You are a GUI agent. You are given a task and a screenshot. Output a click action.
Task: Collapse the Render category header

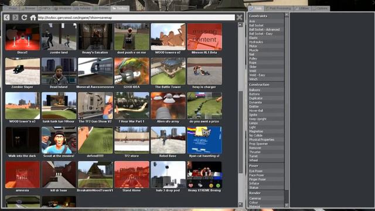tap(266, 193)
